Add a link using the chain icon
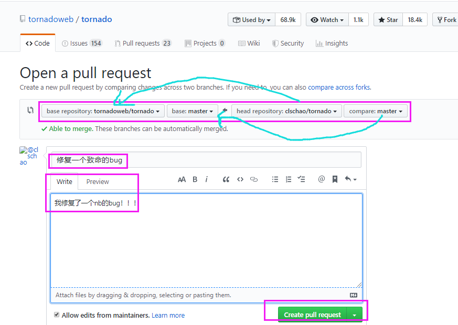Viewport: 458px width, 325px height. [254, 179]
